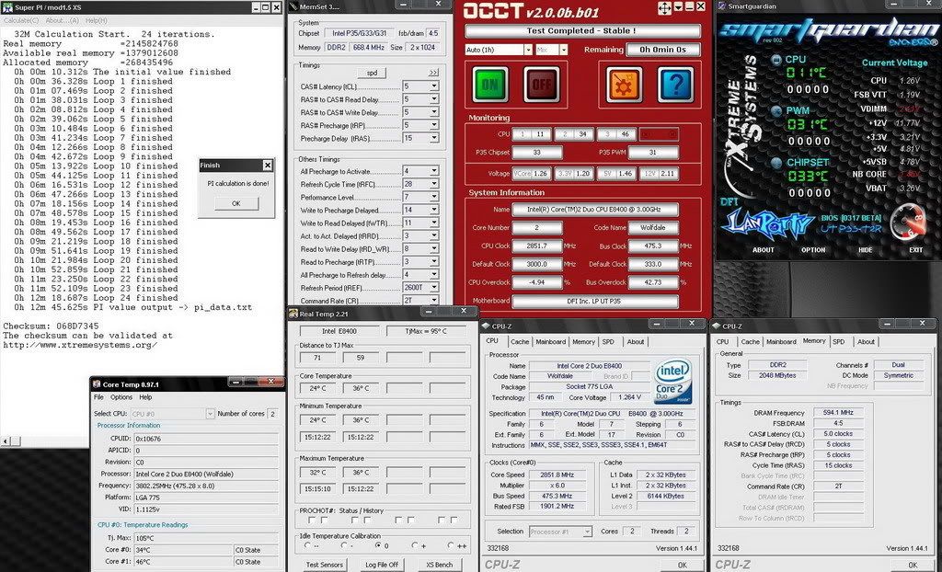
Task: Switch to Cache tab in CPU window of CPU-Z
Action: coord(520,342)
